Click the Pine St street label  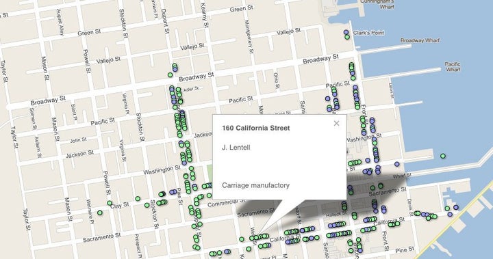click(405, 251)
